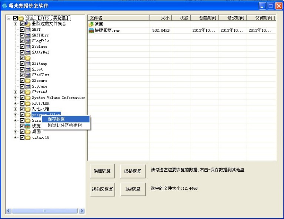The image size is (284, 219).
Task: Choose 跳过此分区构建树 from context menu
Action: (x=66, y=125)
